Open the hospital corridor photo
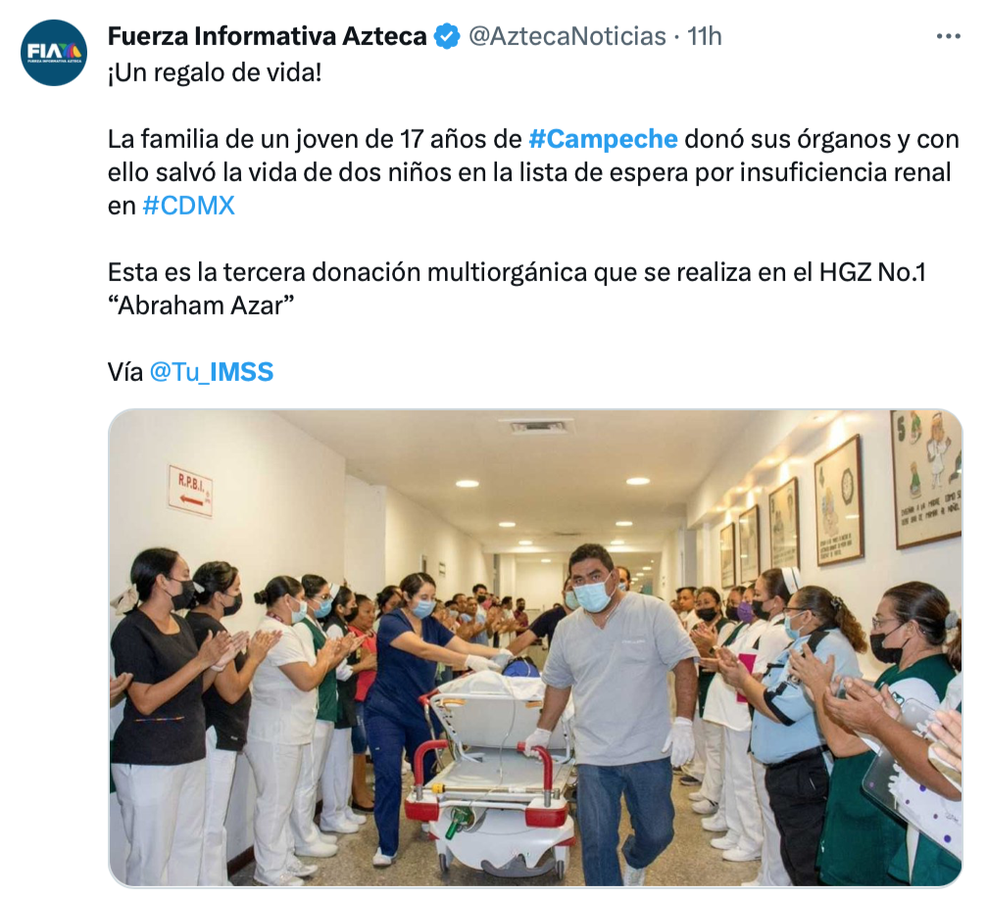The width and height of the screenshot is (987, 899). click(x=535, y=648)
